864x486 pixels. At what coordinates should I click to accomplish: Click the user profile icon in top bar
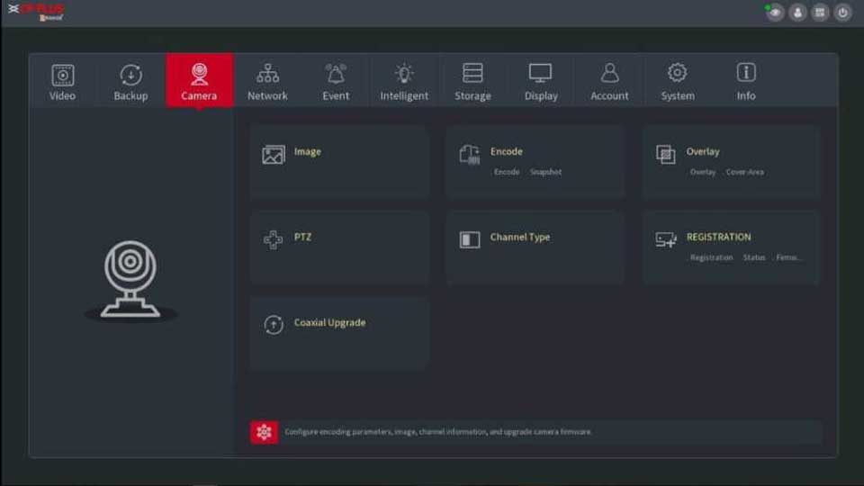tap(797, 13)
